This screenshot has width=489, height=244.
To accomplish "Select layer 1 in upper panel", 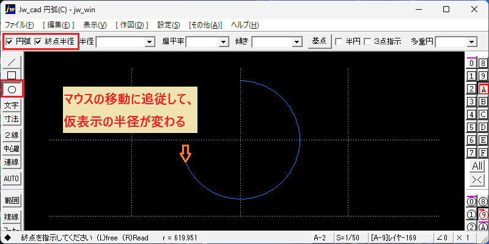I will click(471, 76).
